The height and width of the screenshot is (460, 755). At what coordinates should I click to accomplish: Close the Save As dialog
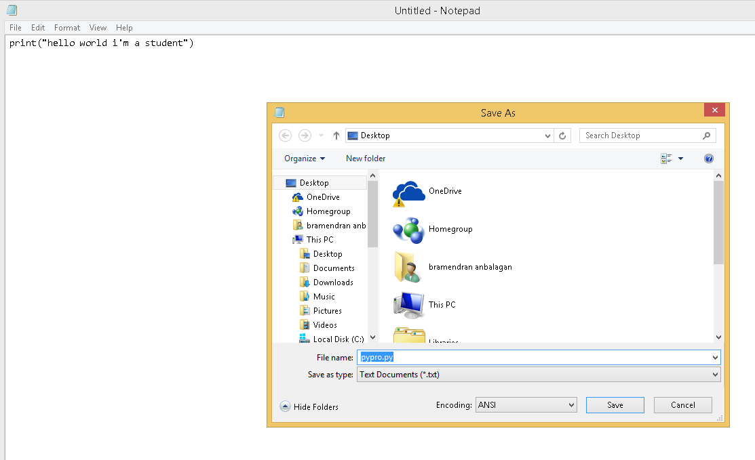coord(714,110)
